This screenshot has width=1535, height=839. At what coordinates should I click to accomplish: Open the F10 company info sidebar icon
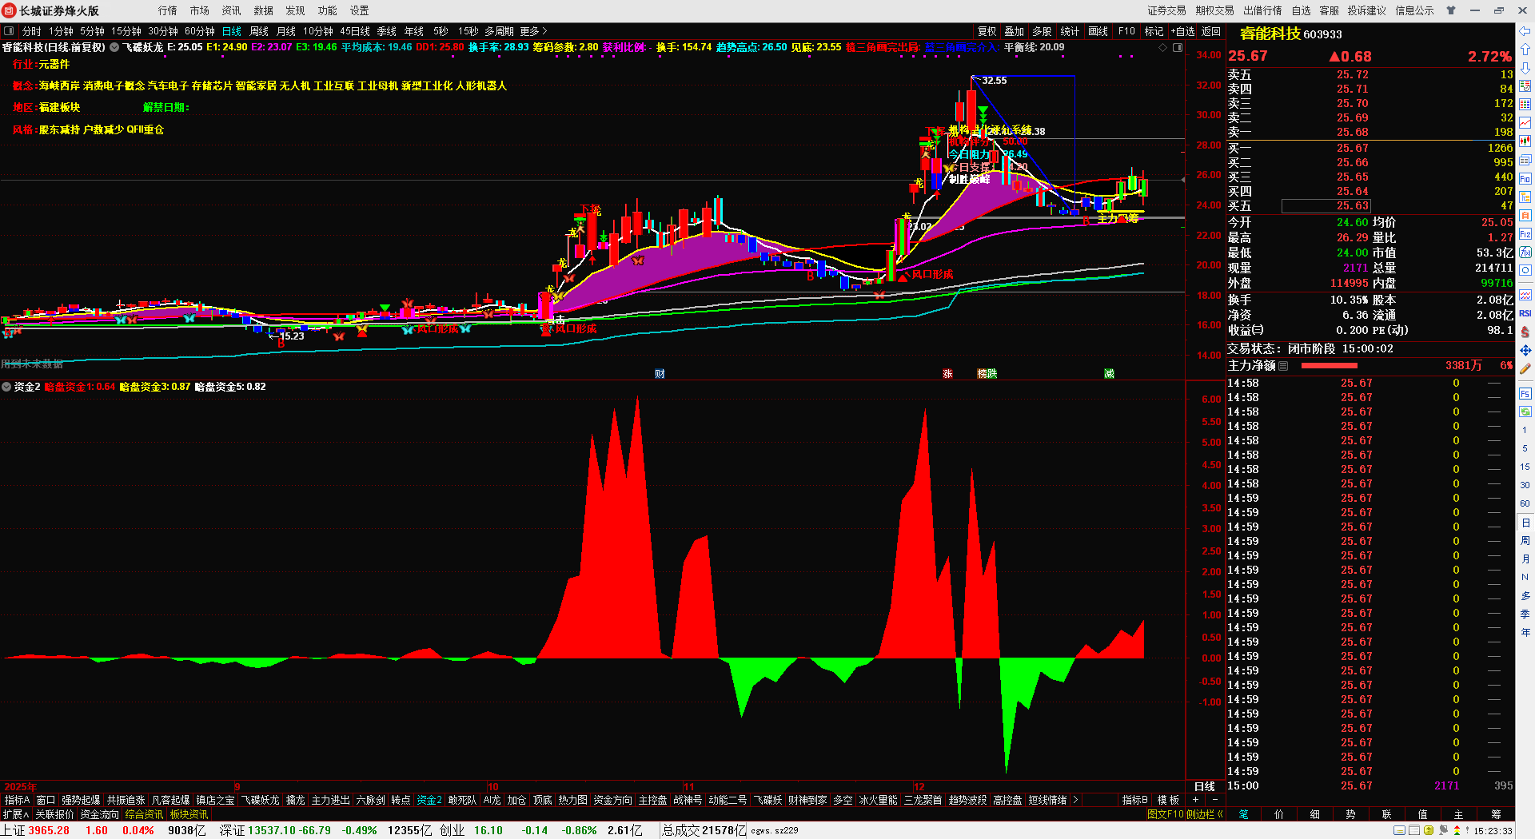[1525, 178]
